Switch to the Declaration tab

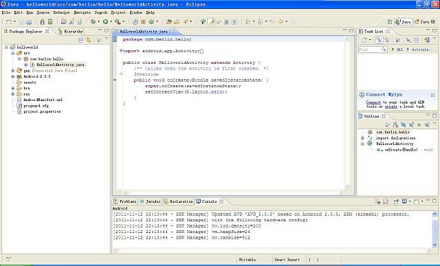point(179,201)
